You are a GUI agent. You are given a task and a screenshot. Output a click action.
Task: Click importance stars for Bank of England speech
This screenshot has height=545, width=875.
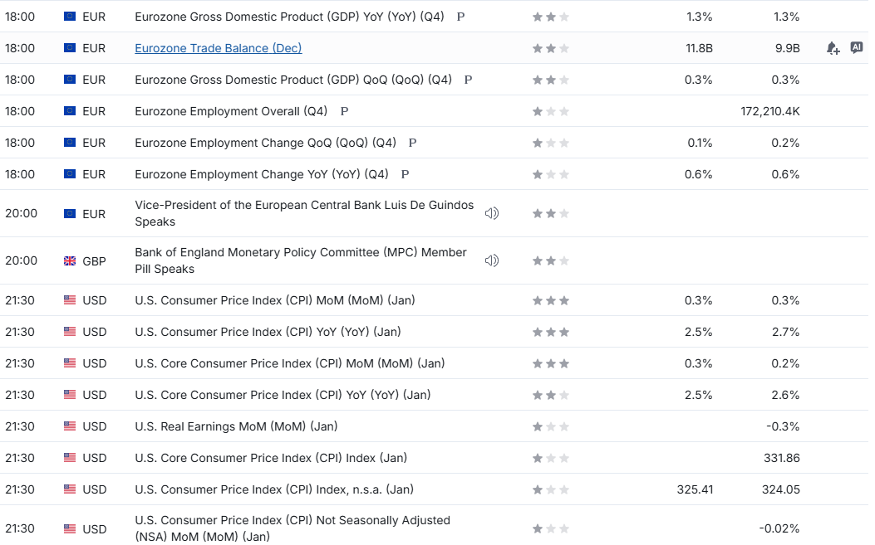click(x=551, y=260)
